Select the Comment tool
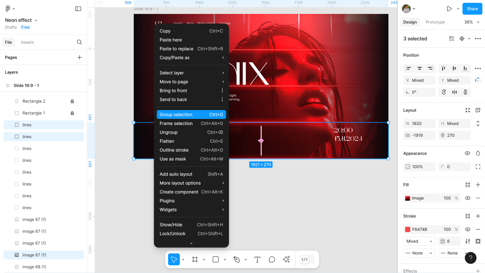 pos(272,259)
